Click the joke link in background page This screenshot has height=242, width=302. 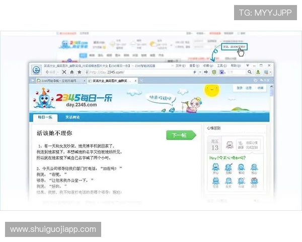pyautogui.click(x=234, y=47)
